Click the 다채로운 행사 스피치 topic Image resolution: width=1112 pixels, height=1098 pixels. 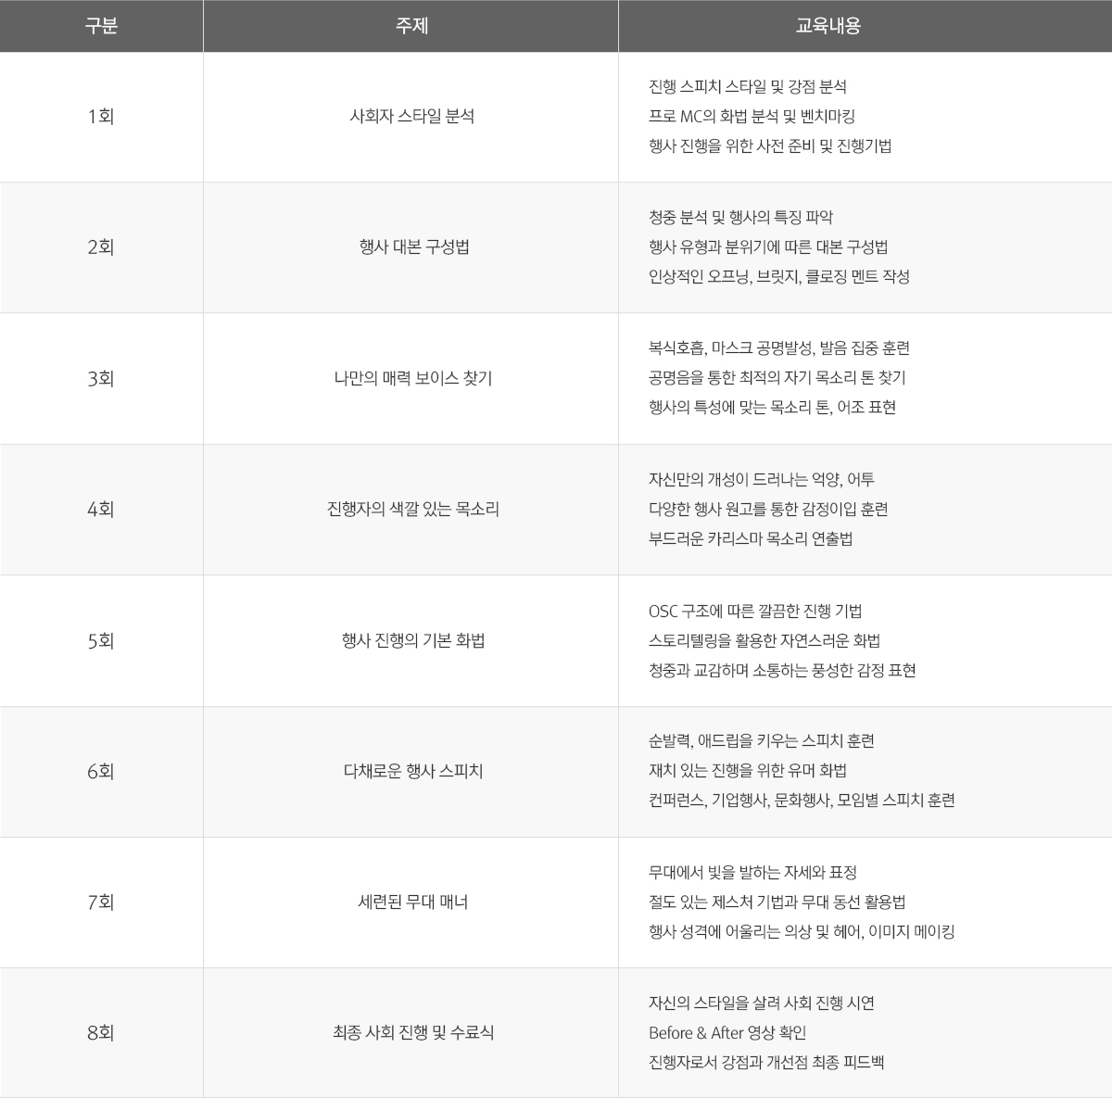pyautogui.click(x=411, y=772)
